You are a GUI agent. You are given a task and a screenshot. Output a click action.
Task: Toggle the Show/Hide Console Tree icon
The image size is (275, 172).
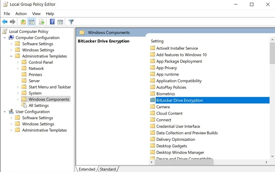pos(32,22)
